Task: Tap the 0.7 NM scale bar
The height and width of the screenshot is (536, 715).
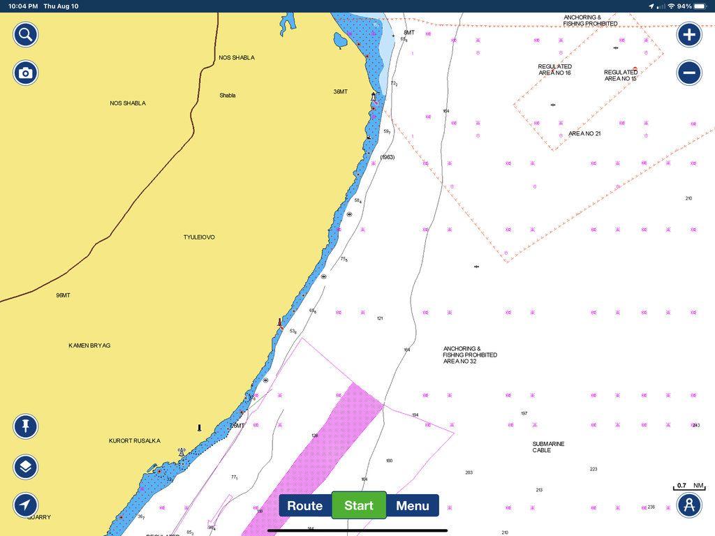Action: (689, 486)
